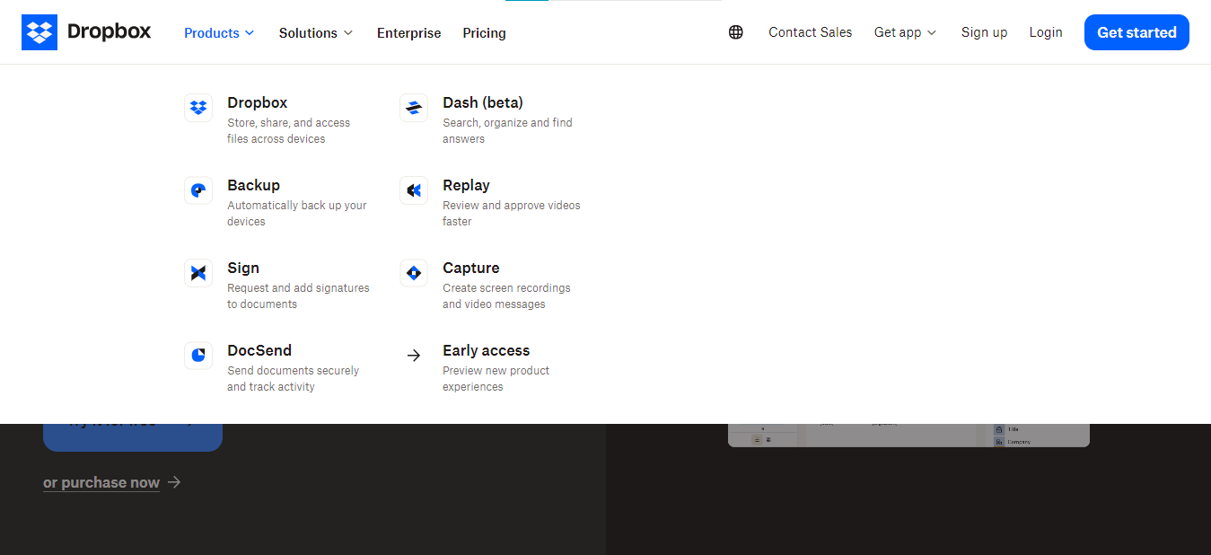This screenshot has height=555, width=1211.
Task: Expand the Get app dropdown
Action: [x=905, y=32]
